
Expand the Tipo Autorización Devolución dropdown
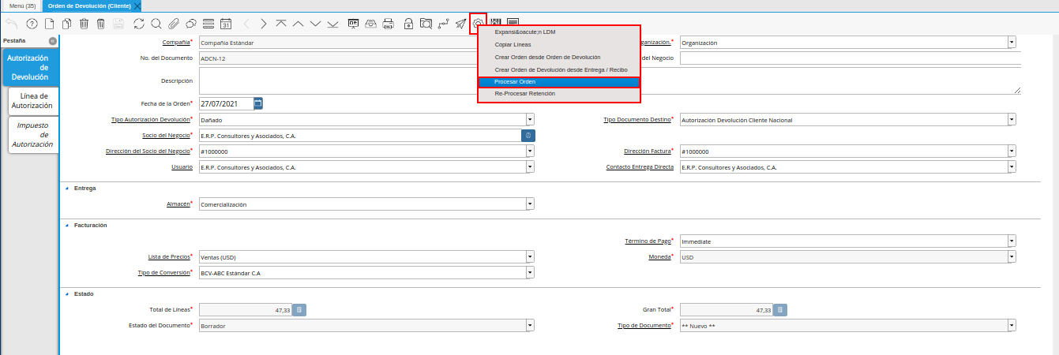coord(530,120)
